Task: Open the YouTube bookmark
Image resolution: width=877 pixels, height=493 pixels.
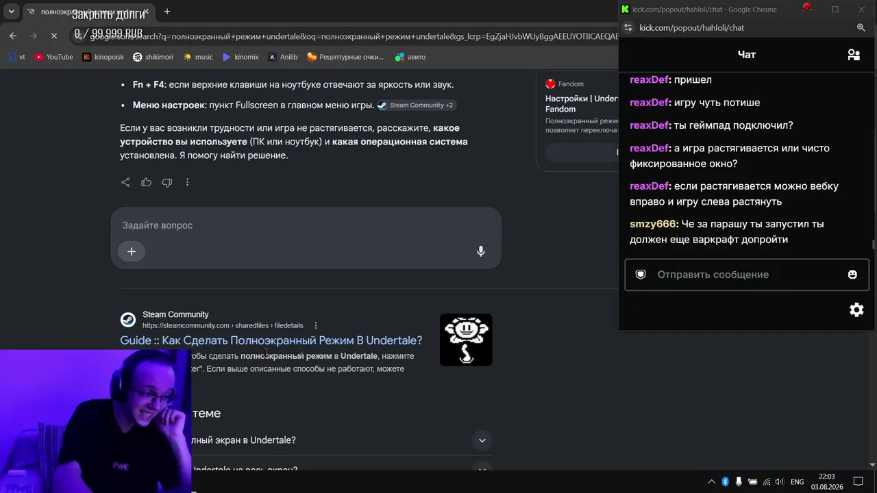Action: [x=53, y=57]
